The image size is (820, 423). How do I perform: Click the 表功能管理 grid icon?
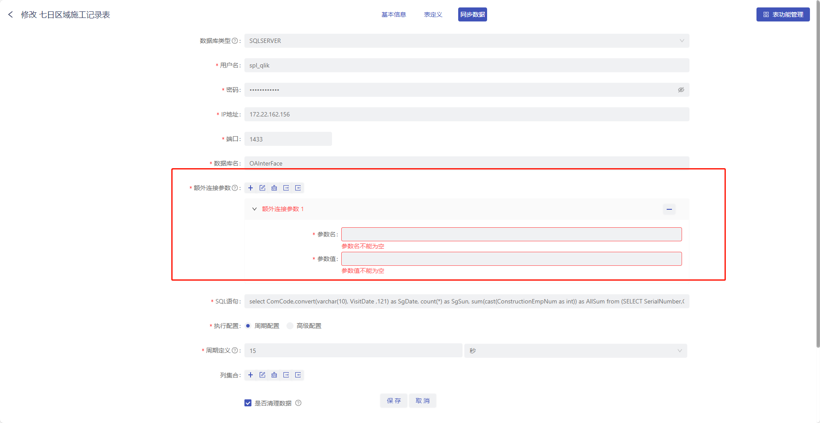click(x=766, y=14)
